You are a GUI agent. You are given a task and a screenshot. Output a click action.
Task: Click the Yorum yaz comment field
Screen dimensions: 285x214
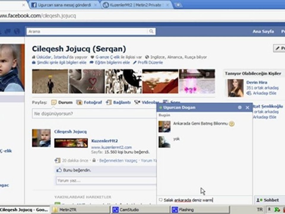(106, 180)
